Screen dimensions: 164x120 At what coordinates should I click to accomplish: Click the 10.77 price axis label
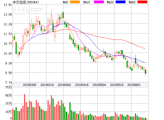tap(8, 44)
